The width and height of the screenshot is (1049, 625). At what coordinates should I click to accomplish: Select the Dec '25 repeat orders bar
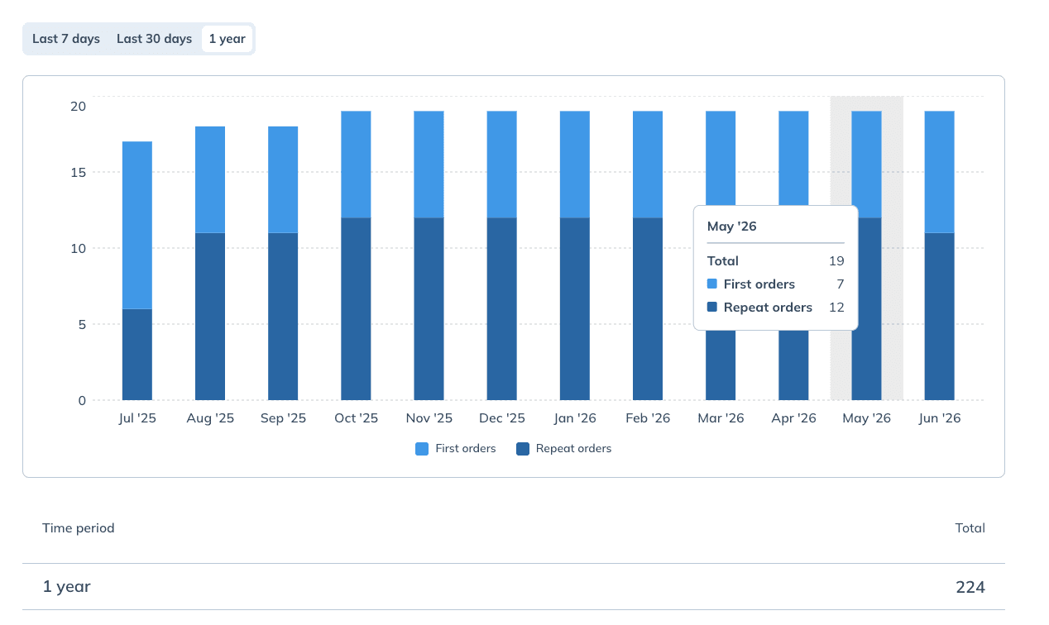tap(501, 309)
